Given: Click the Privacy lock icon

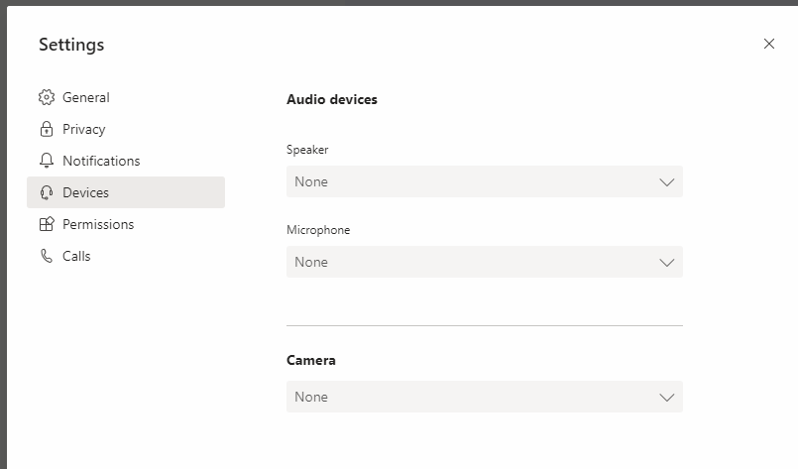Looking at the screenshot, I should click(x=47, y=129).
